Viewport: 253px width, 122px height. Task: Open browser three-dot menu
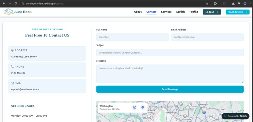tap(251, 3)
